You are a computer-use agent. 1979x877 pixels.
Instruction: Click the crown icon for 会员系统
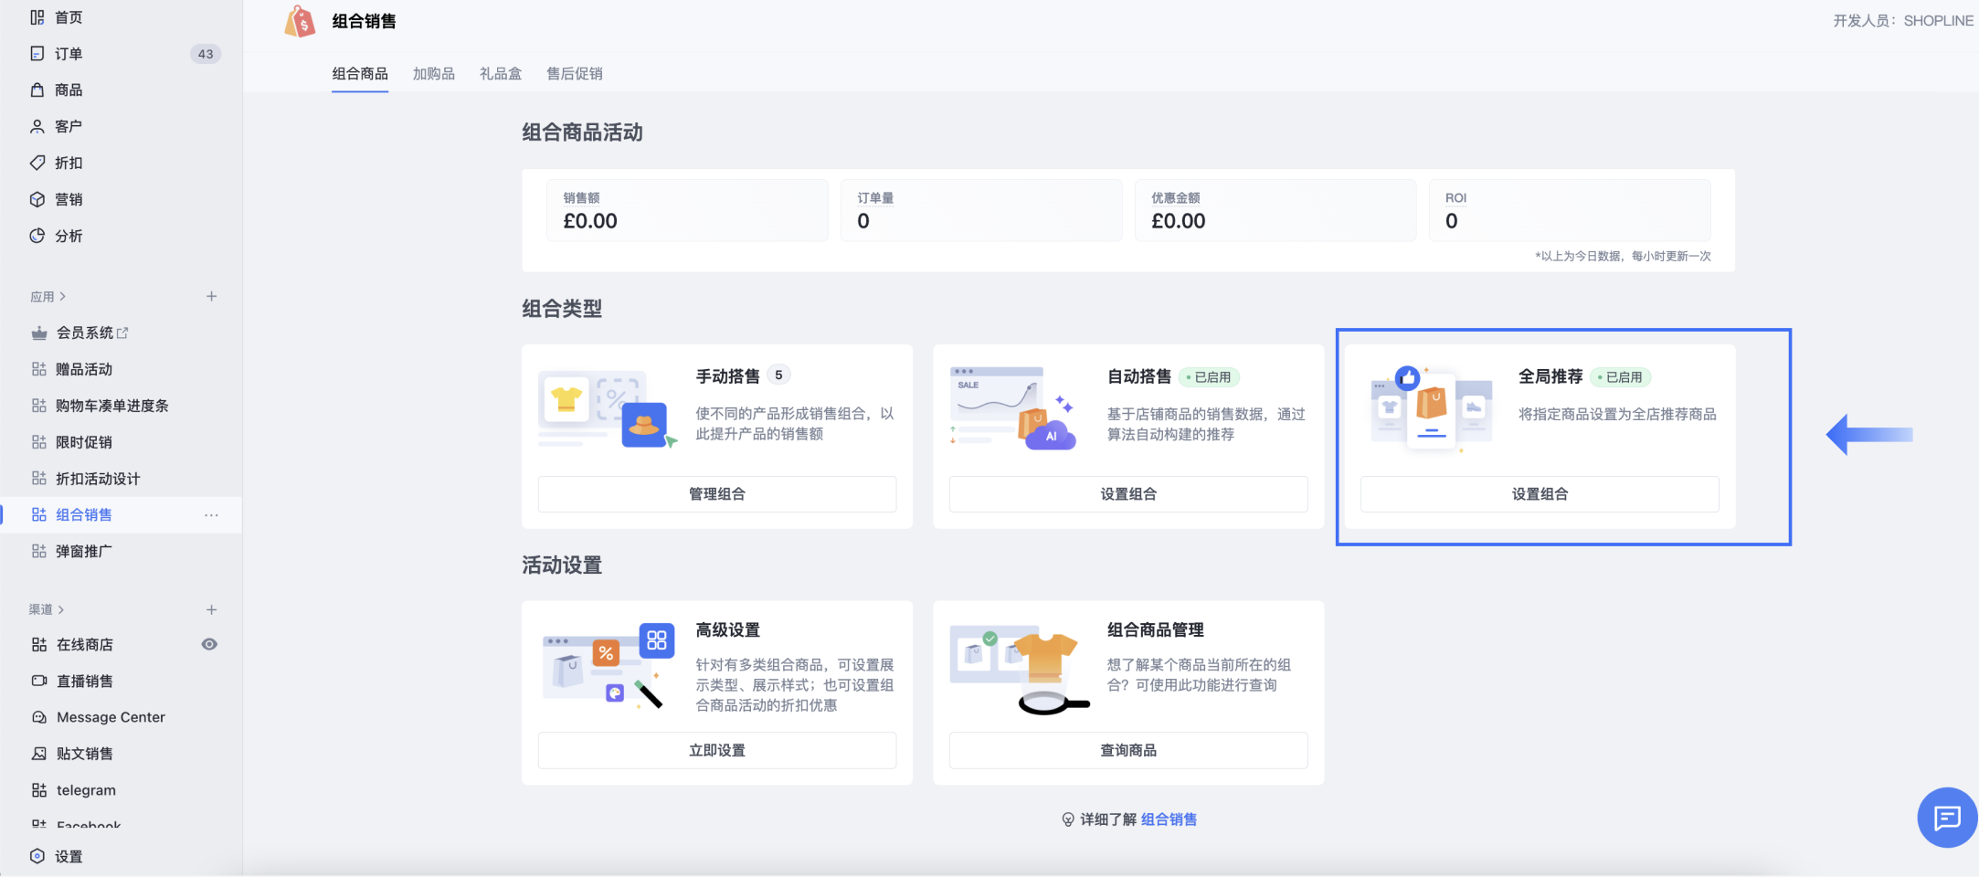coord(39,333)
